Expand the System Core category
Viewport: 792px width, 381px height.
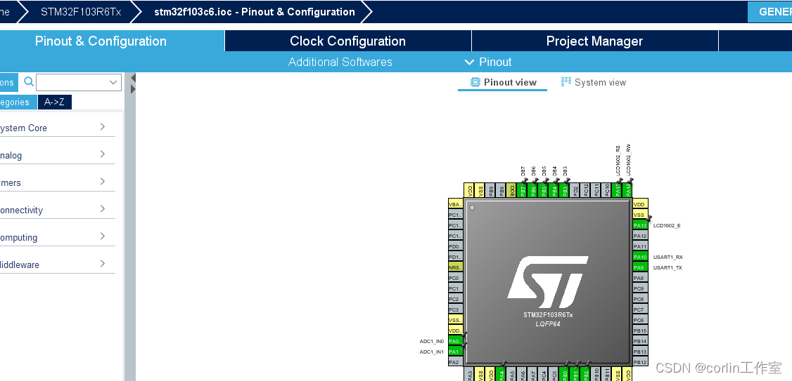(x=56, y=128)
